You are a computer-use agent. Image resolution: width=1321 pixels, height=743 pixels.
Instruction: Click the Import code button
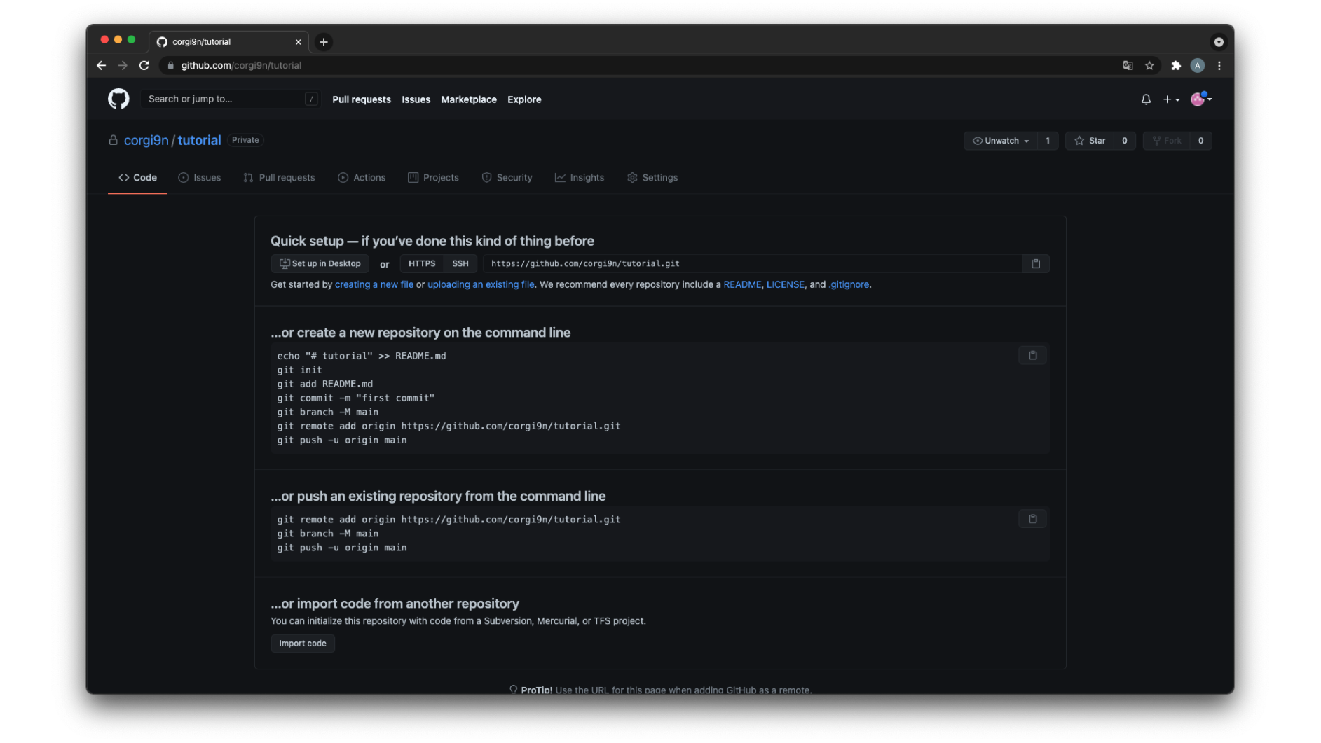point(303,643)
